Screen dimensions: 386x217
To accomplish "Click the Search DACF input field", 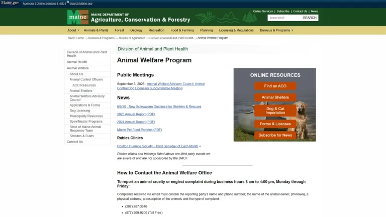I will coord(284,18).
